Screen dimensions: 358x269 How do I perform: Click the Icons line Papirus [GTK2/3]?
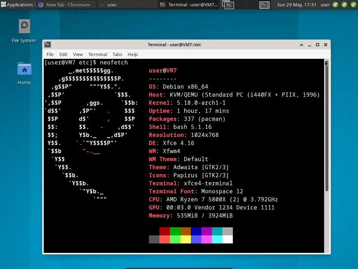tap(189, 175)
